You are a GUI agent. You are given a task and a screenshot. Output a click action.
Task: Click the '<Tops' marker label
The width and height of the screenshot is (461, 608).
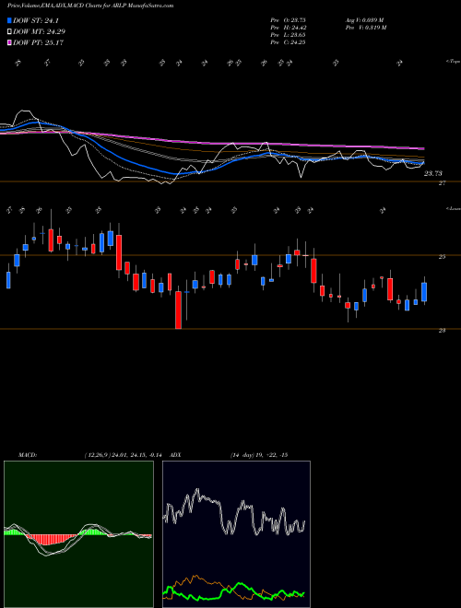(x=454, y=62)
